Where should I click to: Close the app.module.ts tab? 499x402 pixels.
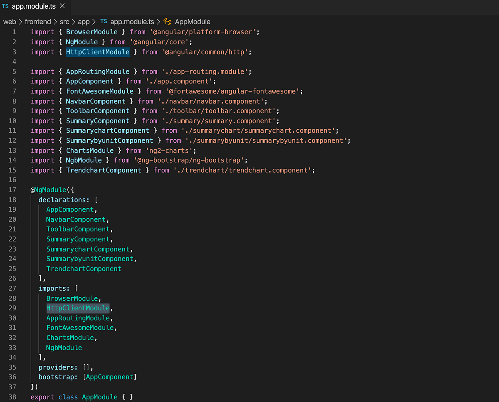pos(63,6)
